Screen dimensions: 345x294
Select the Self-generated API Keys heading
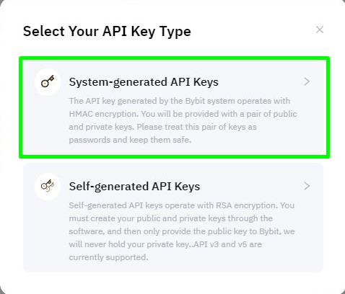click(134, 187)
